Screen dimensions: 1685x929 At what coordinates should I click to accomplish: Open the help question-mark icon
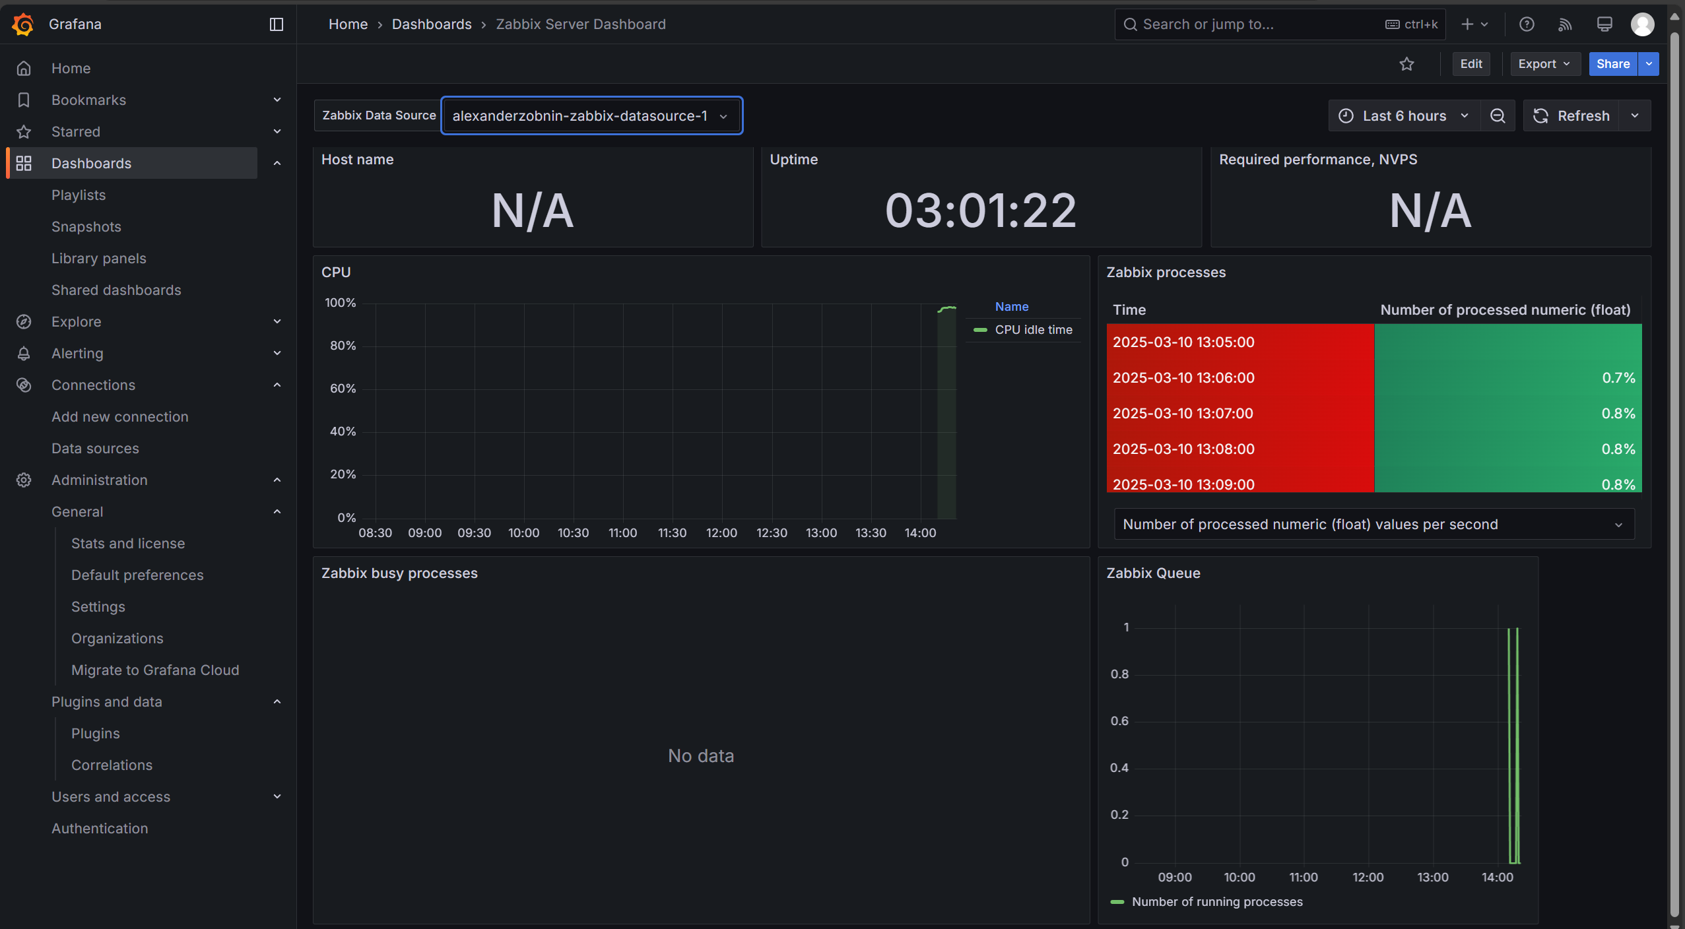pos(1527,24)
